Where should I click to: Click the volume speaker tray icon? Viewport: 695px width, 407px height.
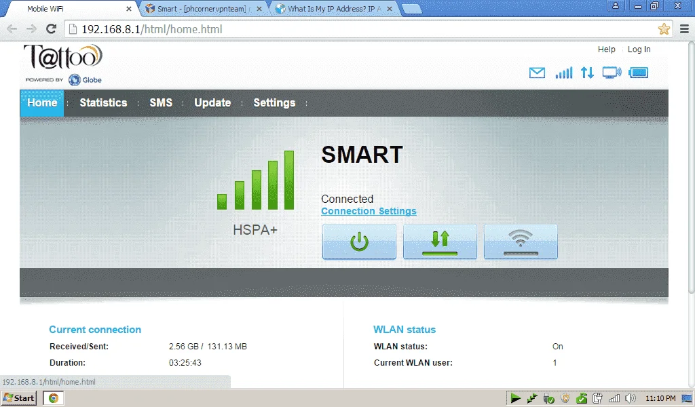click(x=630, y=399)
